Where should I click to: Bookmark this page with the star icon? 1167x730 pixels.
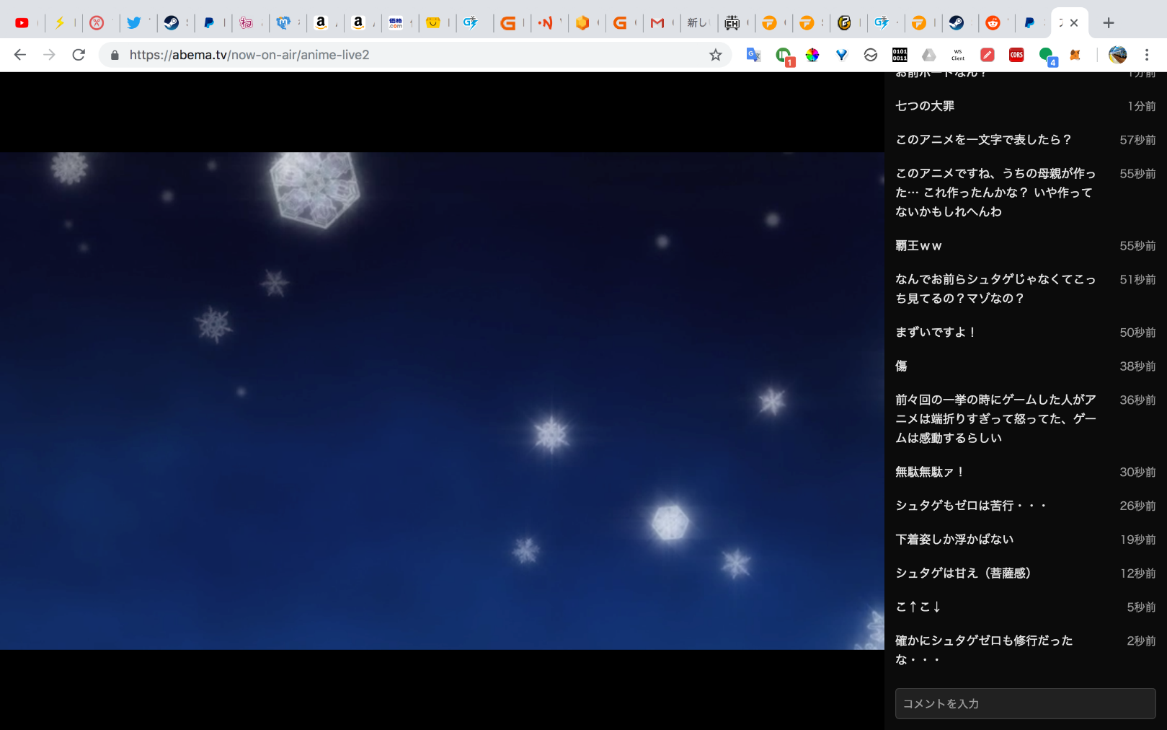pos(715,55)
